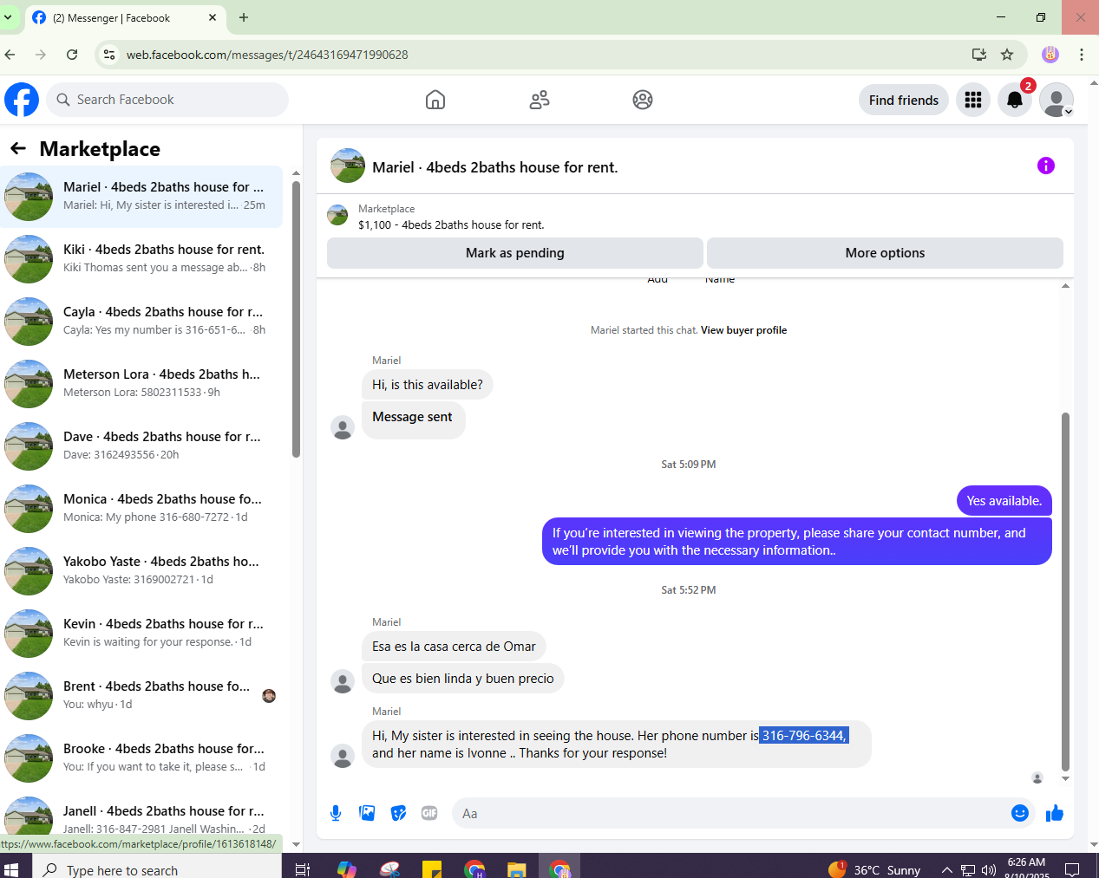Close the Messenger Facebook tab
The height and width of the screenshot is (878, 1099).
[213, 17]
